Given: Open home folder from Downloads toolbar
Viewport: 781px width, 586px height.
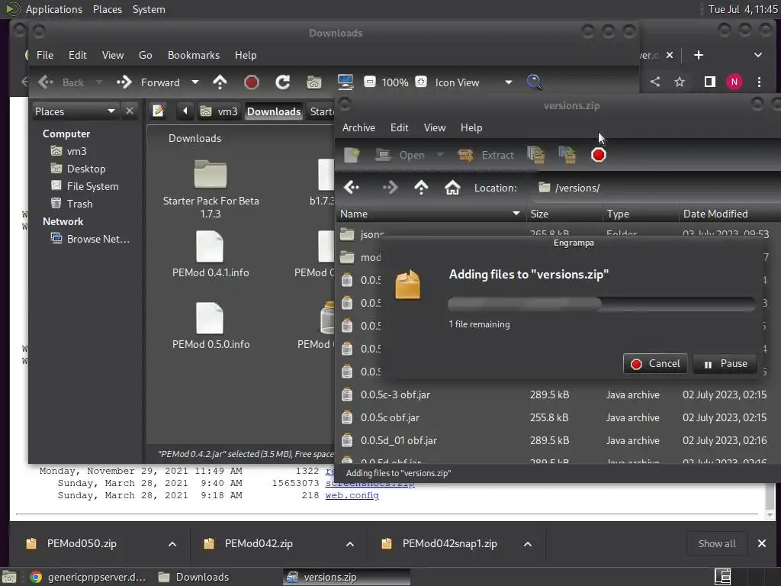Looking at the screenshot, I should (313, 82).
